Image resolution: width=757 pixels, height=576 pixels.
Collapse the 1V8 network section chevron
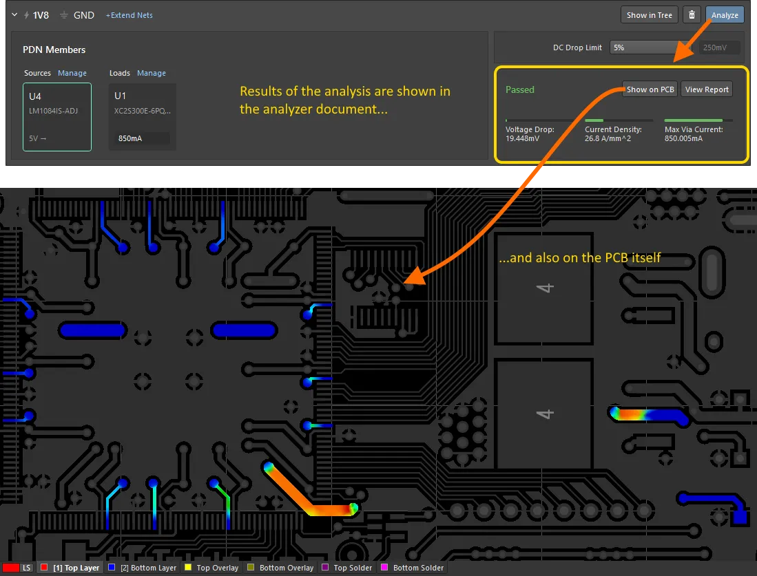(x=14, y=15)
